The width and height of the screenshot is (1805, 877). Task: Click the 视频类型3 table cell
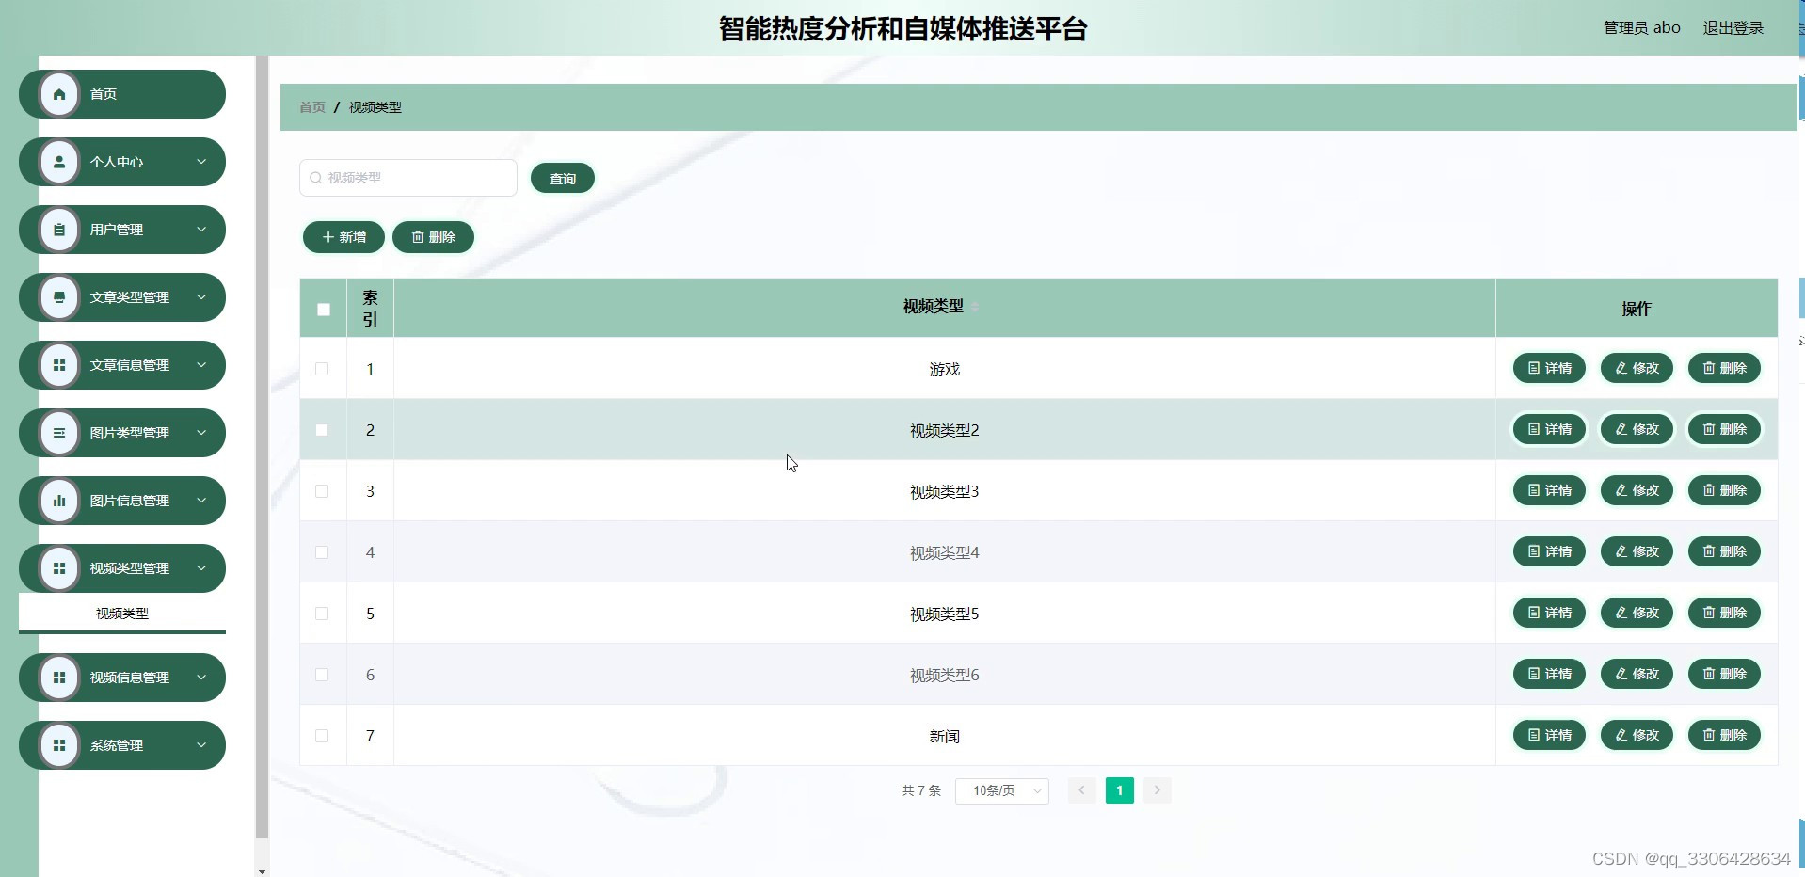tap(945, 491)
